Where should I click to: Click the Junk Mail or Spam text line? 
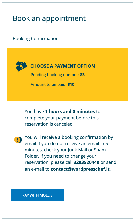[65, 150]
